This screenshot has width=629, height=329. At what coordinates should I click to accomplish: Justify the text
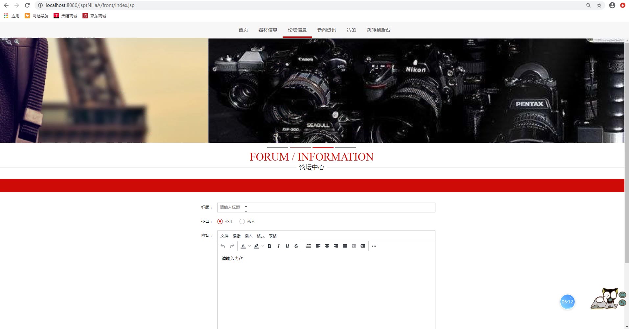pyautogui.click(x=345, y=246)
